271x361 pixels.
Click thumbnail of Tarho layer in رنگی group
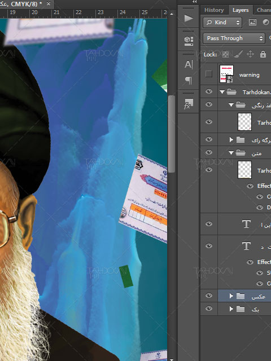pyautogui.click(x=244, y=122)
